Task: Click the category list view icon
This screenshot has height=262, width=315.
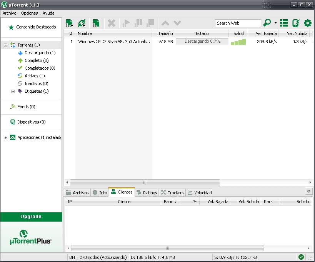Action: click(284, 23)
